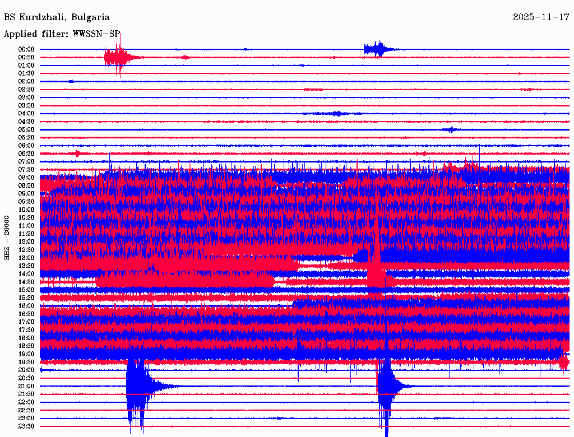Select the 18:00 time label
Viewport: 574px width, 437px height.
(26, 338)
